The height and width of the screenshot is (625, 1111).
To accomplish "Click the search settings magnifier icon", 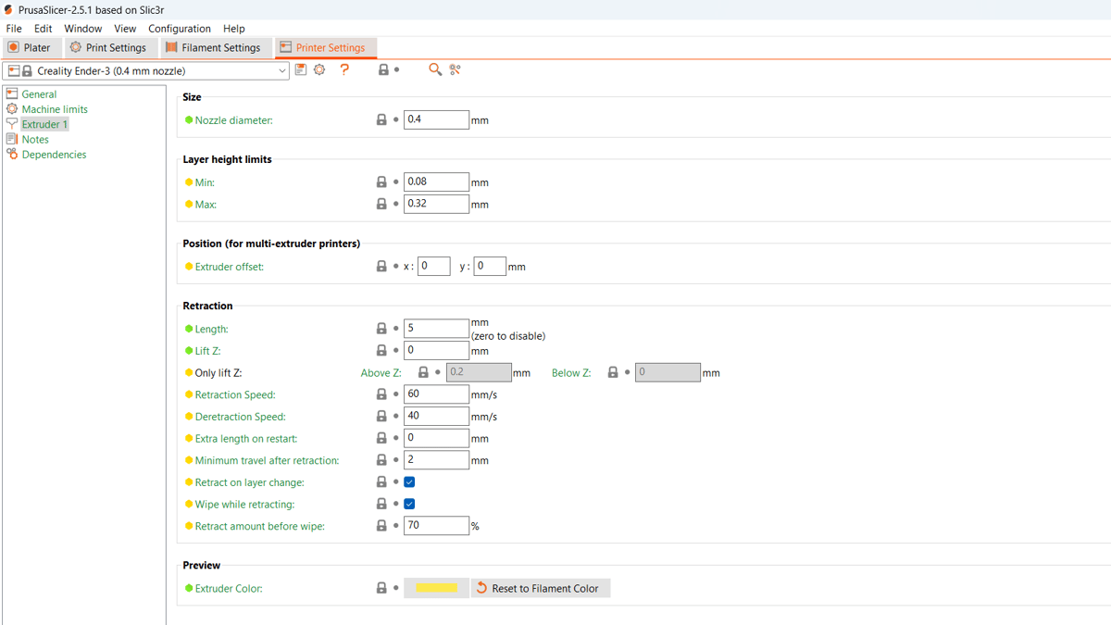I will (x=434, y=70).
